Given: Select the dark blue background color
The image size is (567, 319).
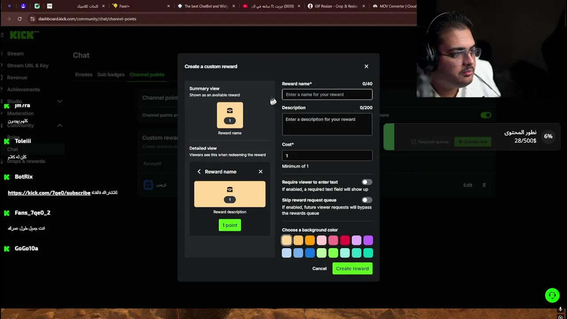Looking at the screenshot, I should coord(310,253).
